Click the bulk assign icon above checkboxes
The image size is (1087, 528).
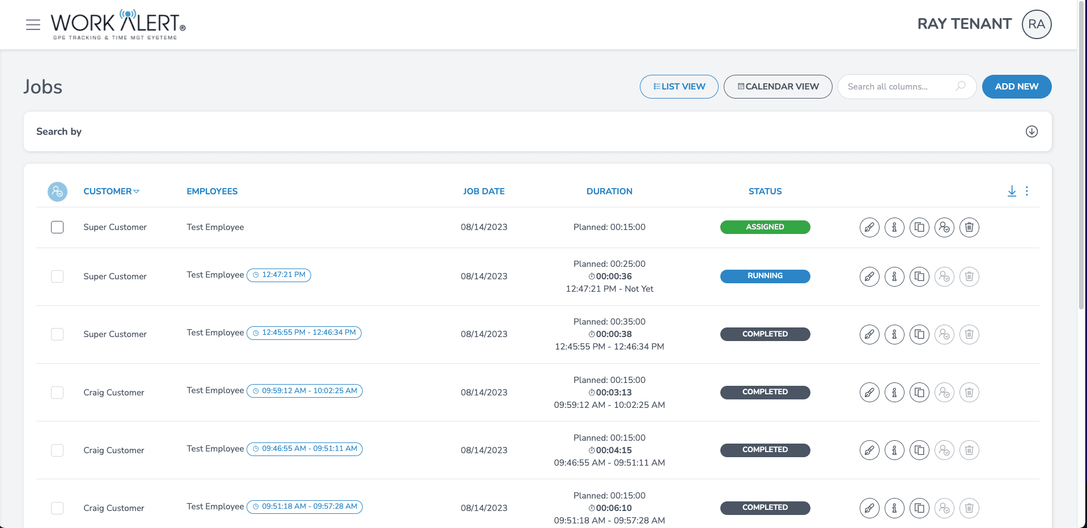click(x=57, y=192)
